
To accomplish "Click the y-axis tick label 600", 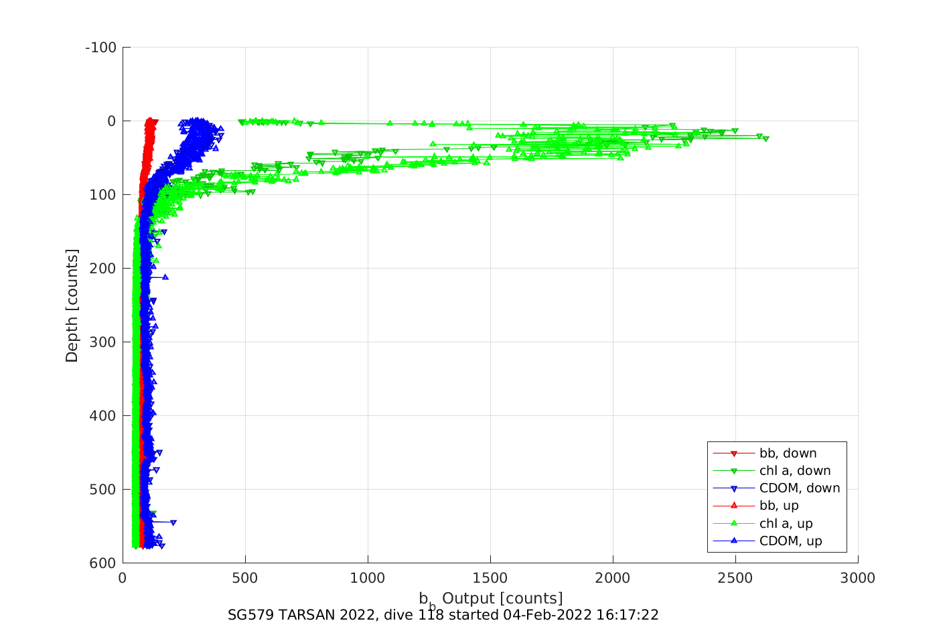I will [104, 563].
